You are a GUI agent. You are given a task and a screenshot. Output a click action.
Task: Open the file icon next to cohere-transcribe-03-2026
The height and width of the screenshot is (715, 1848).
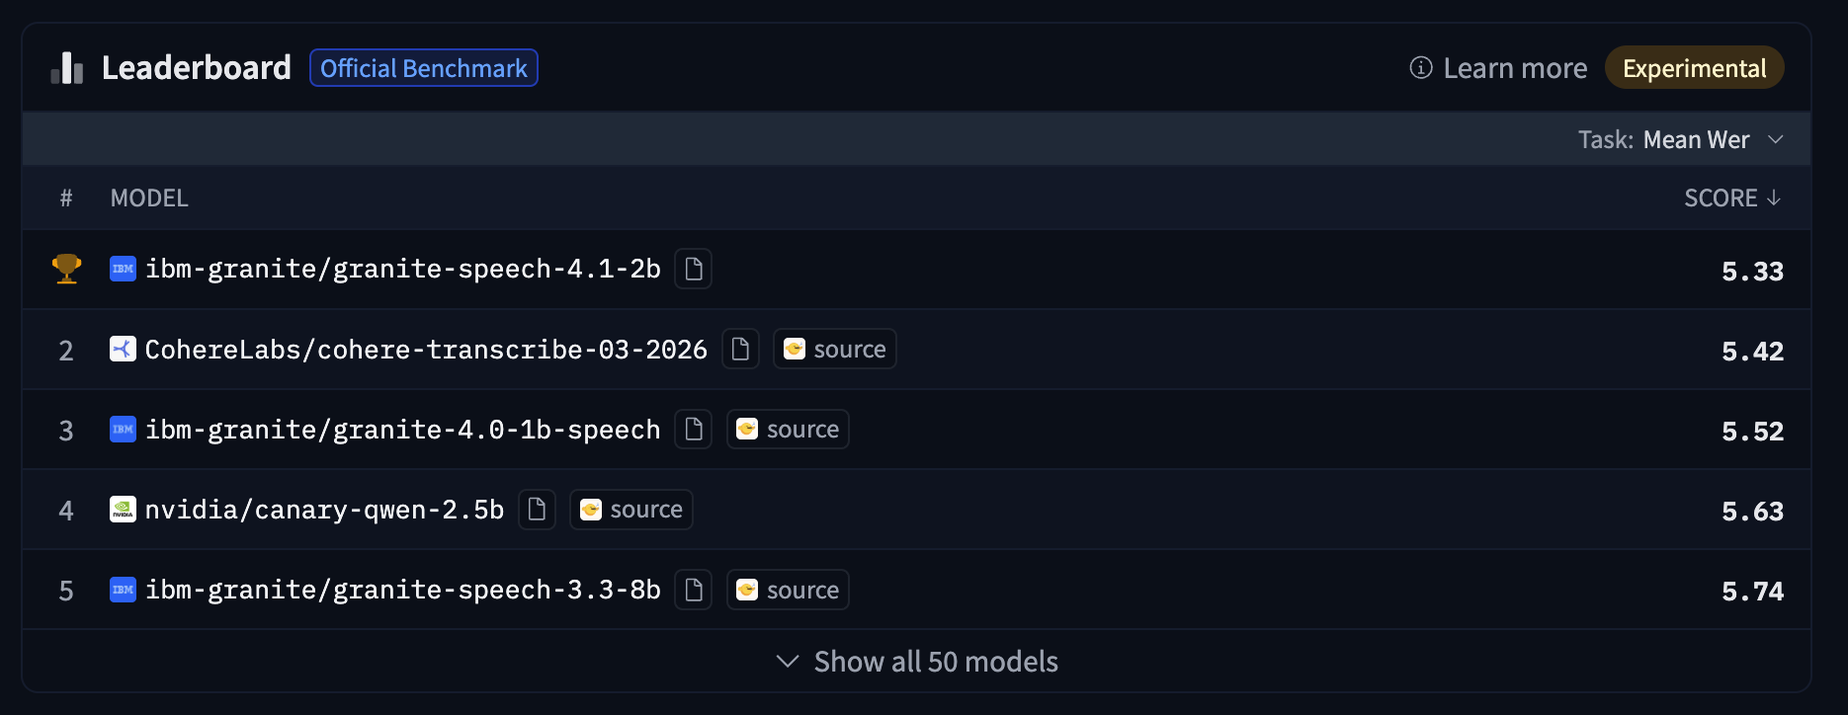tap(740, 349)
